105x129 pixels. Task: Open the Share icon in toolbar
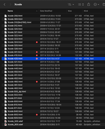point(89,4)
